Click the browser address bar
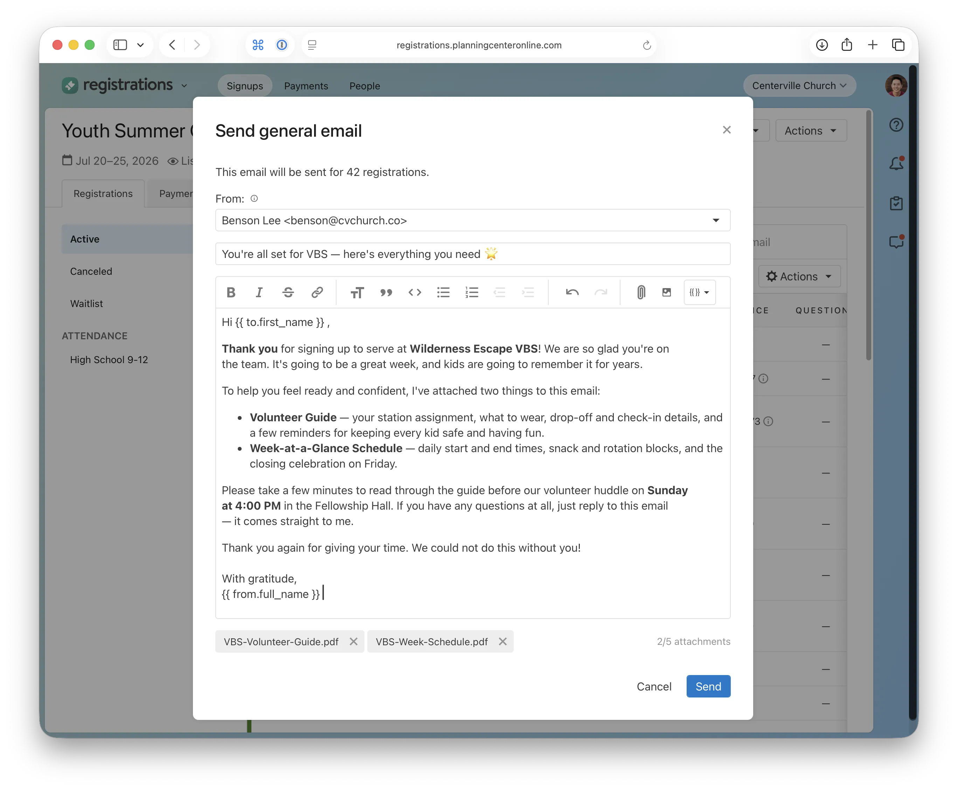Screen dimensions: 958x790 [479, 45]
